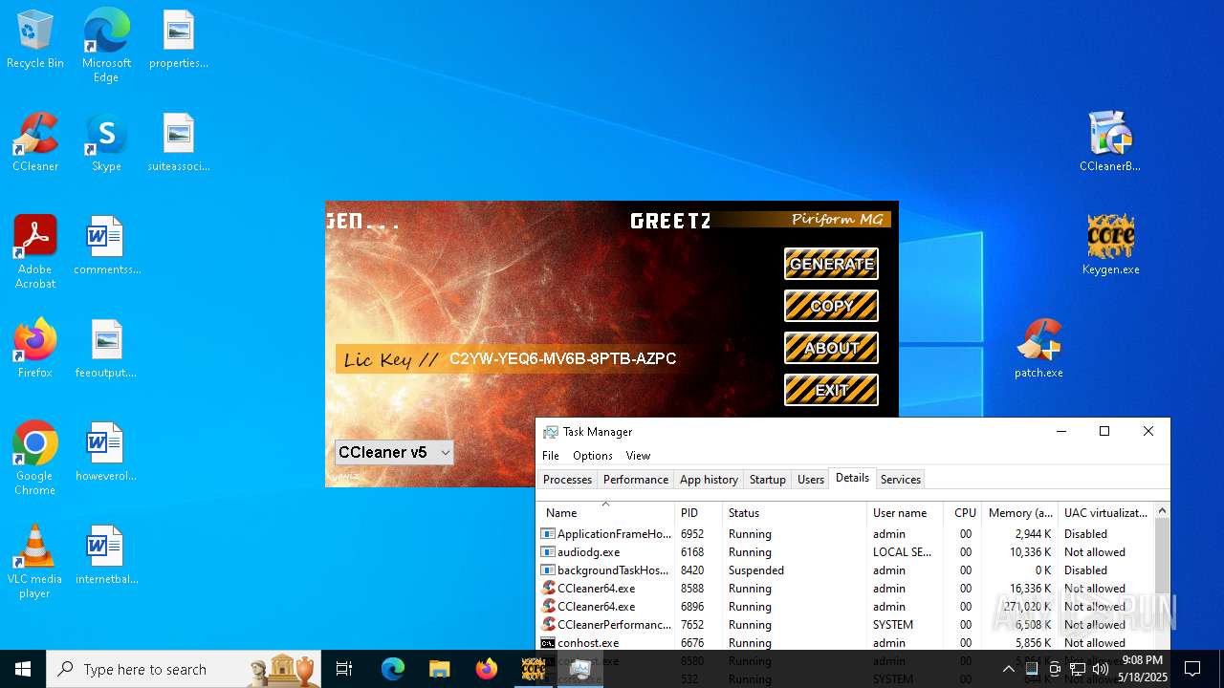Open File Explorer from the taskbar
The height and width of the screenshot is (688, 1224).
pos(439,669)
